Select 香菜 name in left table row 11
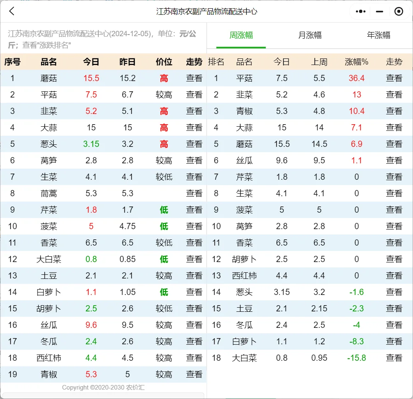 pyautogui.click(x=49, y=243)
